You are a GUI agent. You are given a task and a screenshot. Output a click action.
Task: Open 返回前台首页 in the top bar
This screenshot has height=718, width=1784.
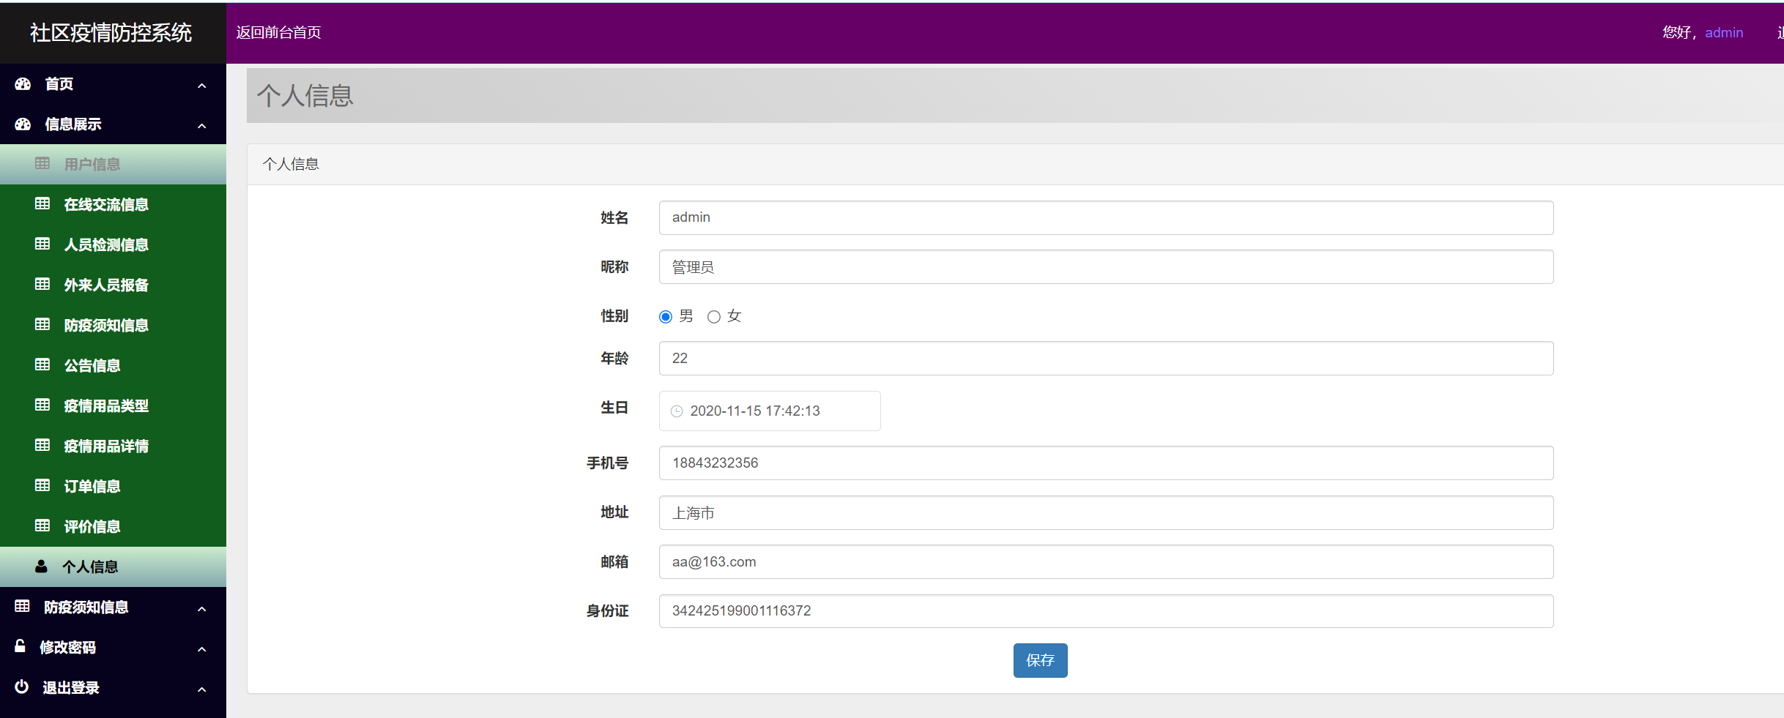[x=279, y=32]
